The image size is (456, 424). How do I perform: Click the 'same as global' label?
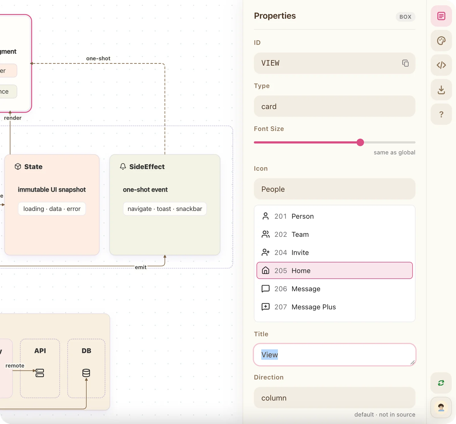[394, 152]
